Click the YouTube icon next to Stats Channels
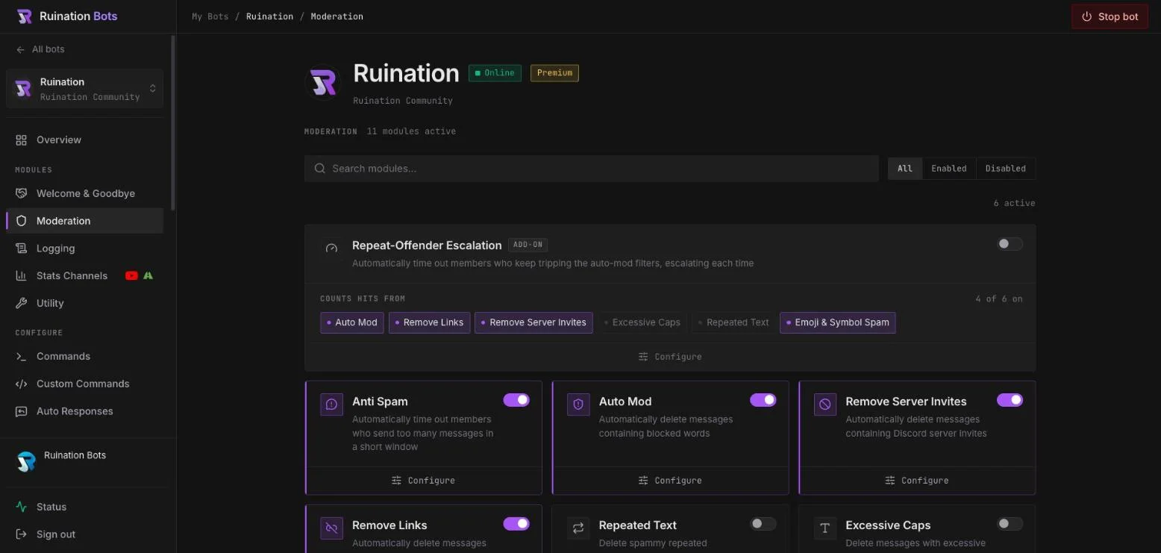 pyautogui.click(x=131, y=276)
